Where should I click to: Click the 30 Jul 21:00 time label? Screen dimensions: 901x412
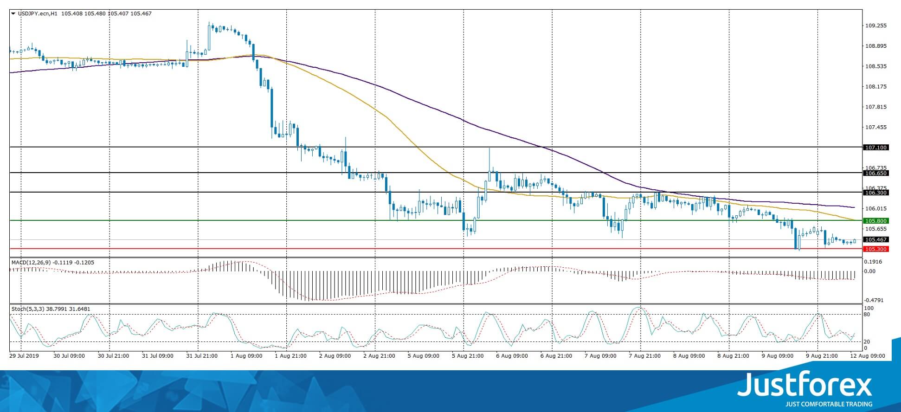point(114,356)
